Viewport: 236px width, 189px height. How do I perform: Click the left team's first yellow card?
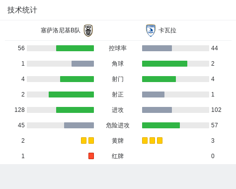click(83, 140)
